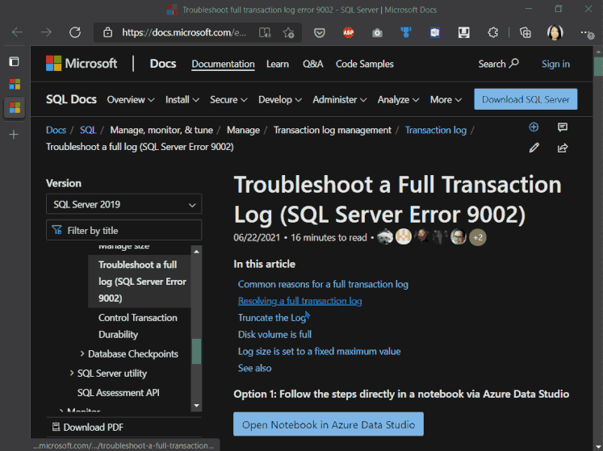The height and width of the screenshot is (451, 603).
Task: Open Code Samples tab
Action: click(365, 64)
